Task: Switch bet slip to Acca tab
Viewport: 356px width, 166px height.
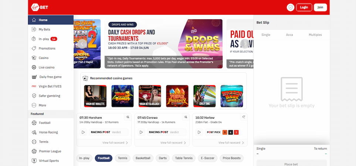Action: [289, 35]
